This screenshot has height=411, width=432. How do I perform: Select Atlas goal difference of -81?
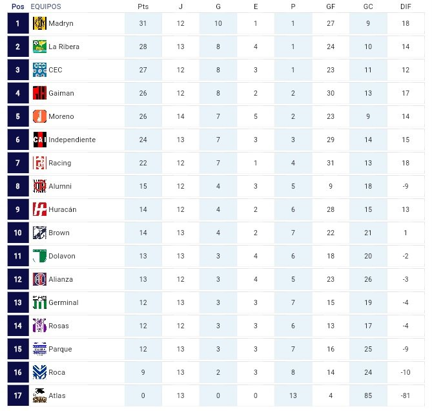(x=406, y=395)
